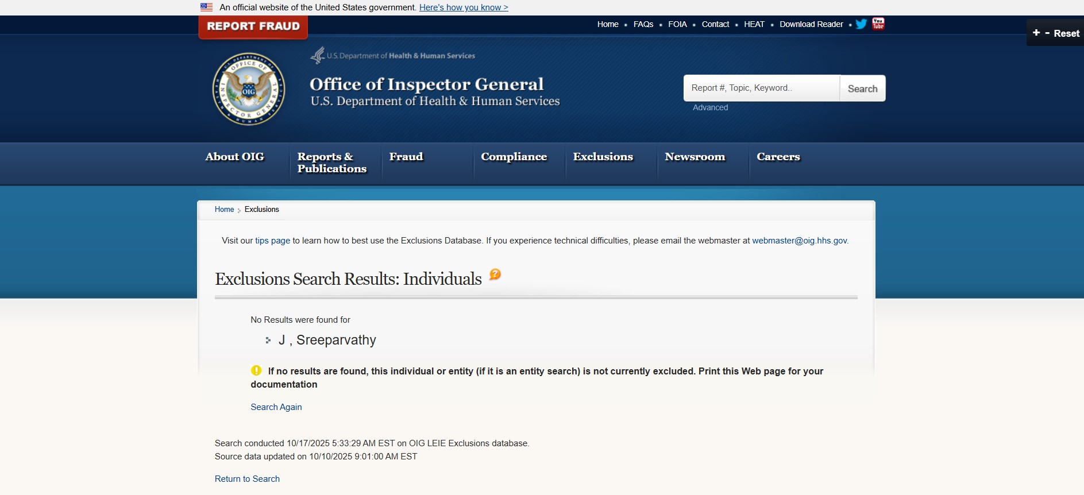Click the orange help question mark icon

[x=495, y=274]
